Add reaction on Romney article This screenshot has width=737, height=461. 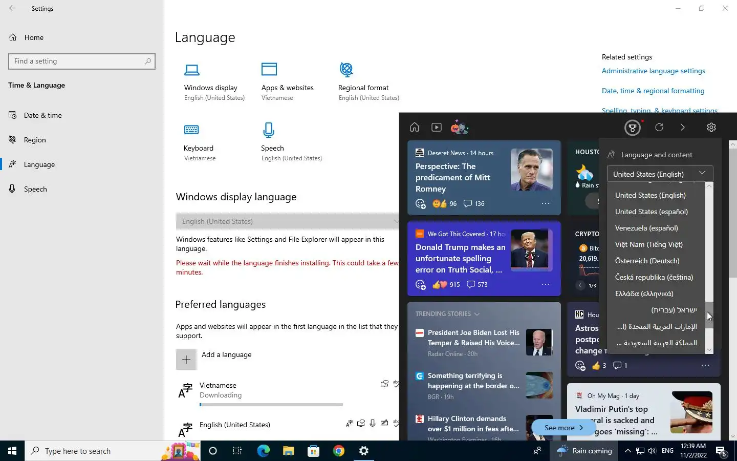pos(421,204)
